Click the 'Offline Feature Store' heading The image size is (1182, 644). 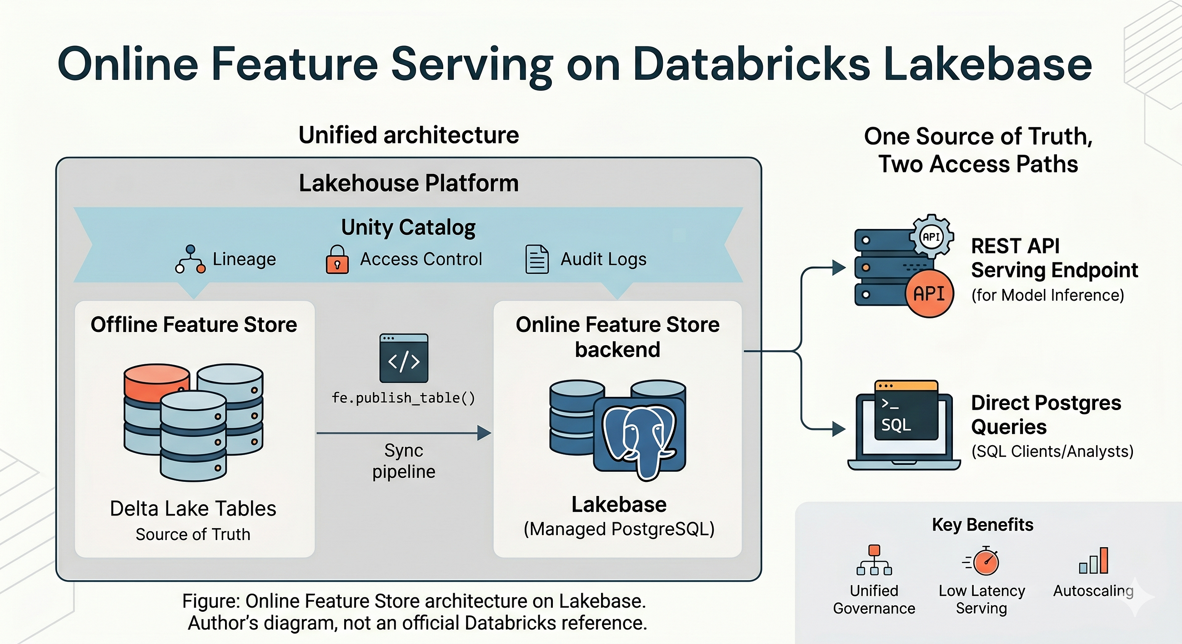pos(194,325)
